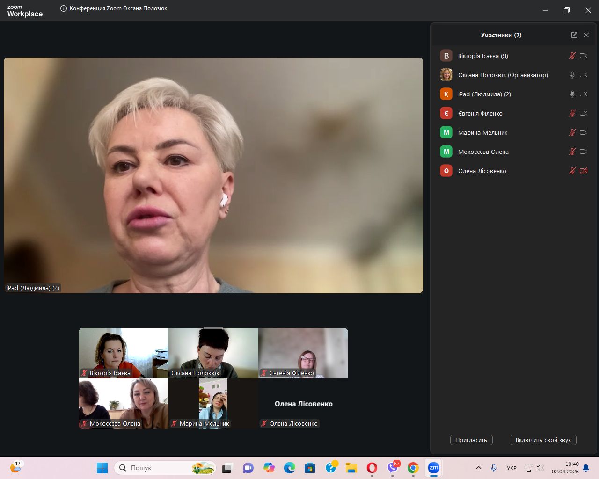
Task: Click the meeting info icon in title bar
Action: (x=64, y=8)
